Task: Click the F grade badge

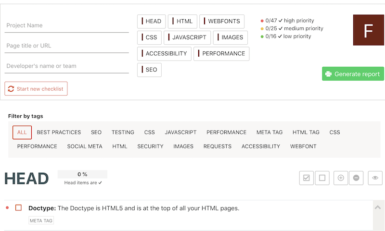Action: (369, 30)
